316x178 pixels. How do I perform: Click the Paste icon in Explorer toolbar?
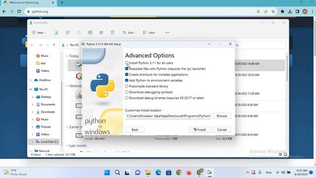click(79, 33)
